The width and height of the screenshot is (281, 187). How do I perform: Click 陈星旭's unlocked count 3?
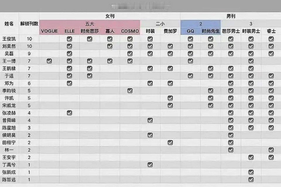(x=29, y=128)
